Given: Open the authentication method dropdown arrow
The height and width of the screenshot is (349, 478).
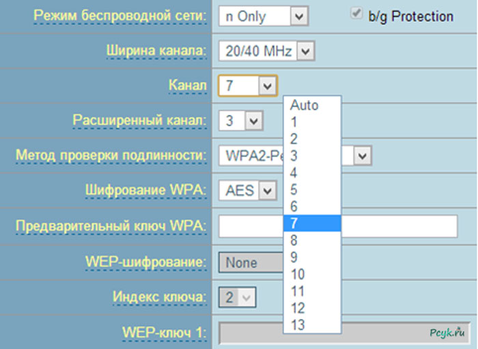Looking at the screenshot, I should pyautogui.click(x=363, y=156).
